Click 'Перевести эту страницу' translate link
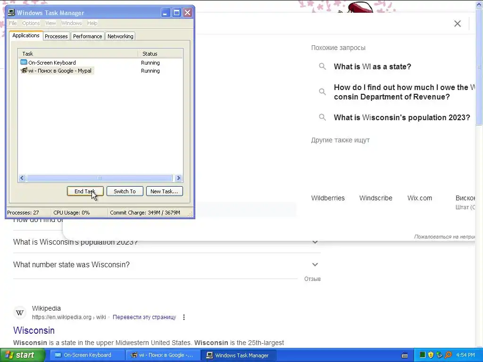Image resolution: width=483 pixels, height=362 pixels. pos(144,317)
